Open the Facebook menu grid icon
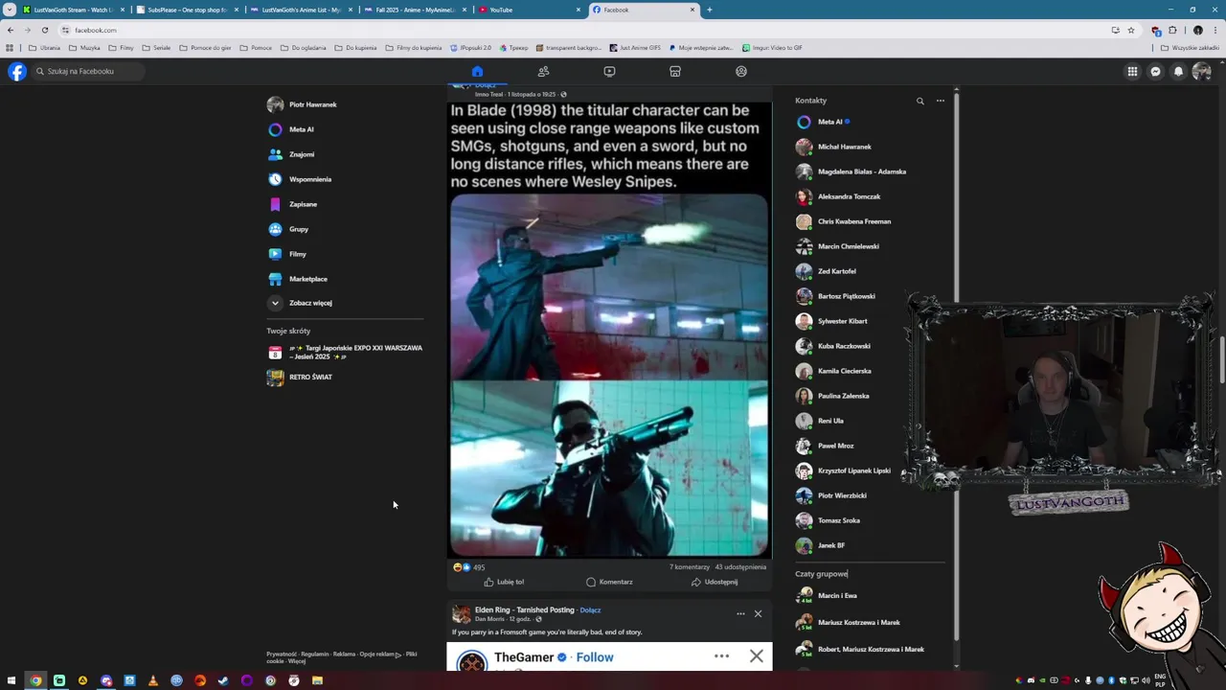1226x690 pixels. 1132,71
